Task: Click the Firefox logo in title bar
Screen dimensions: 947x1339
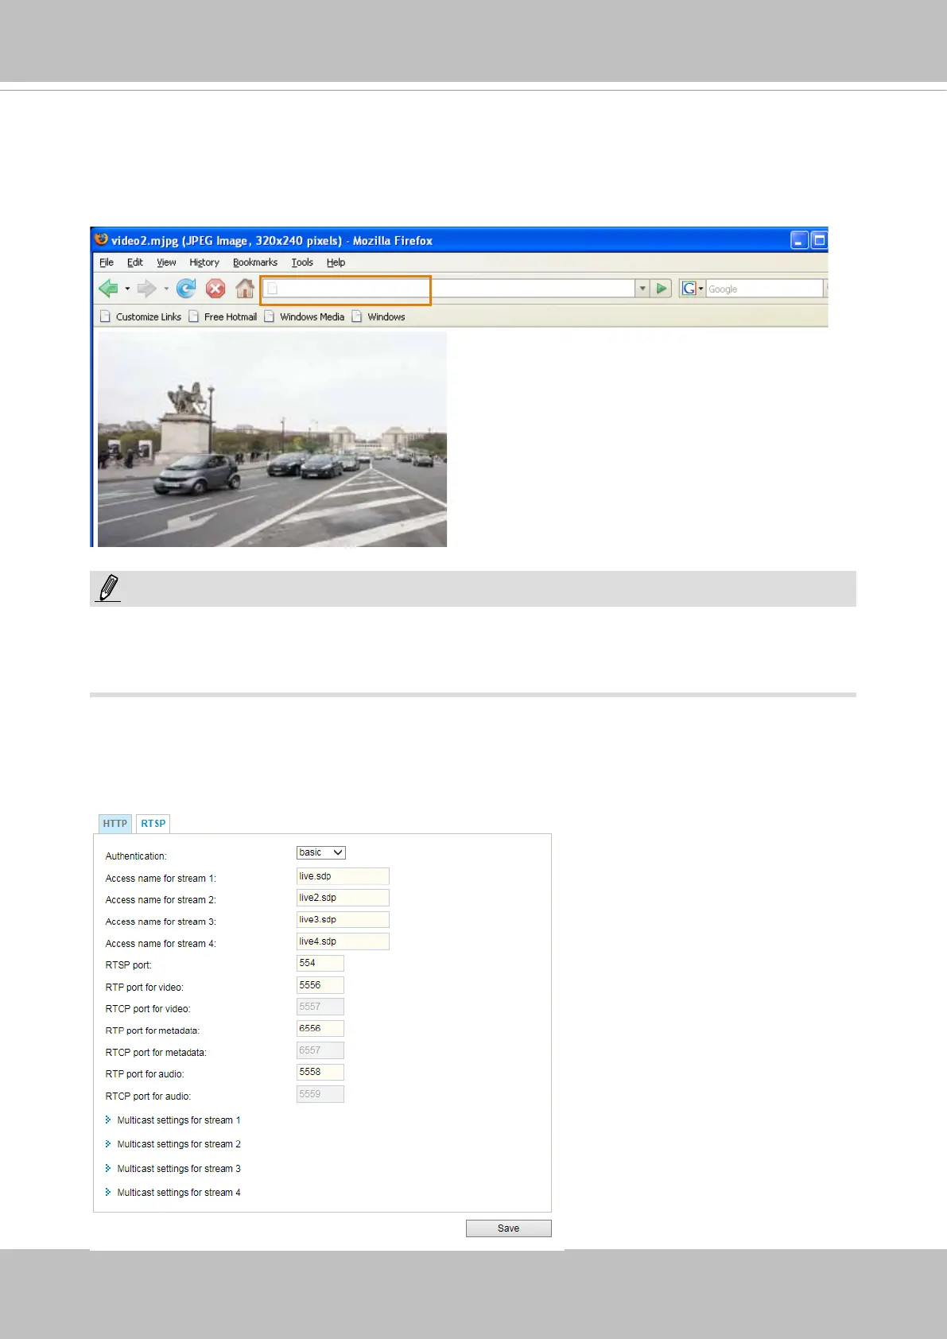Action: (101, 239)
